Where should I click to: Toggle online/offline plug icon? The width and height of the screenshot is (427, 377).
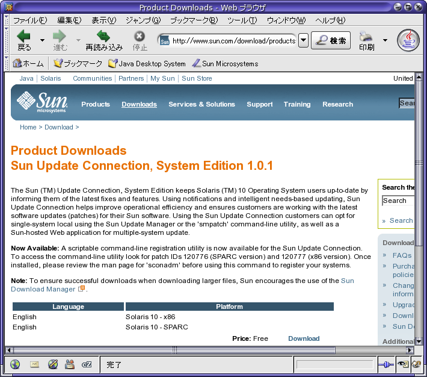click(x=386, y=364)
